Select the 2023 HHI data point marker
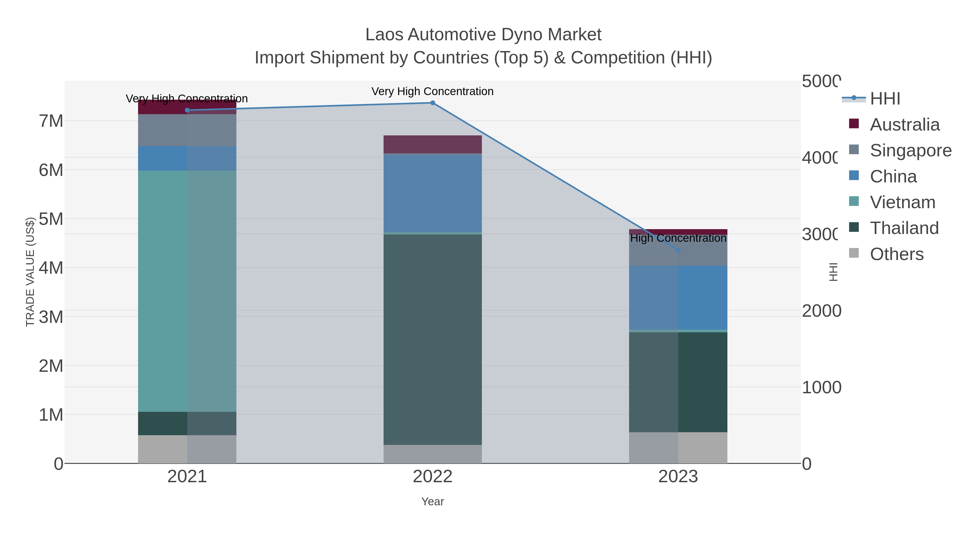 678,250
